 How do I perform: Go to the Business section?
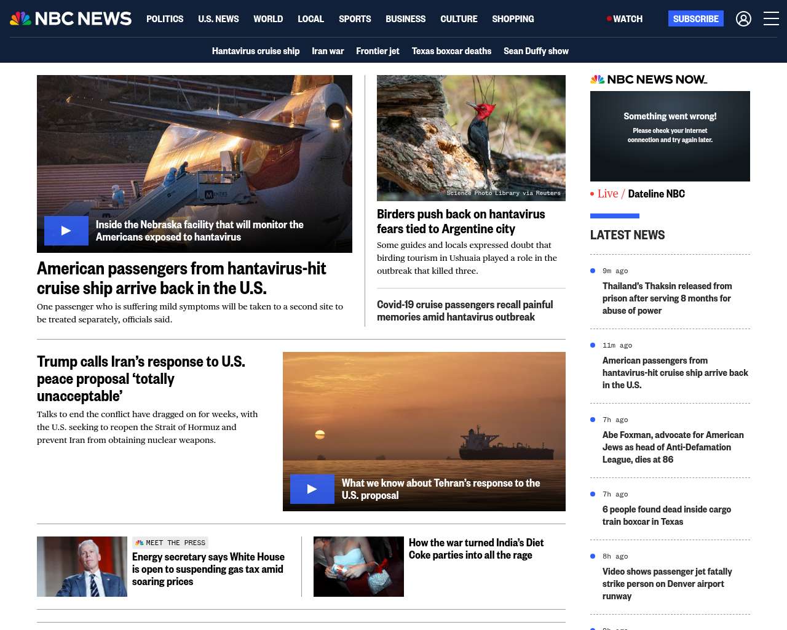click(405, 19)
